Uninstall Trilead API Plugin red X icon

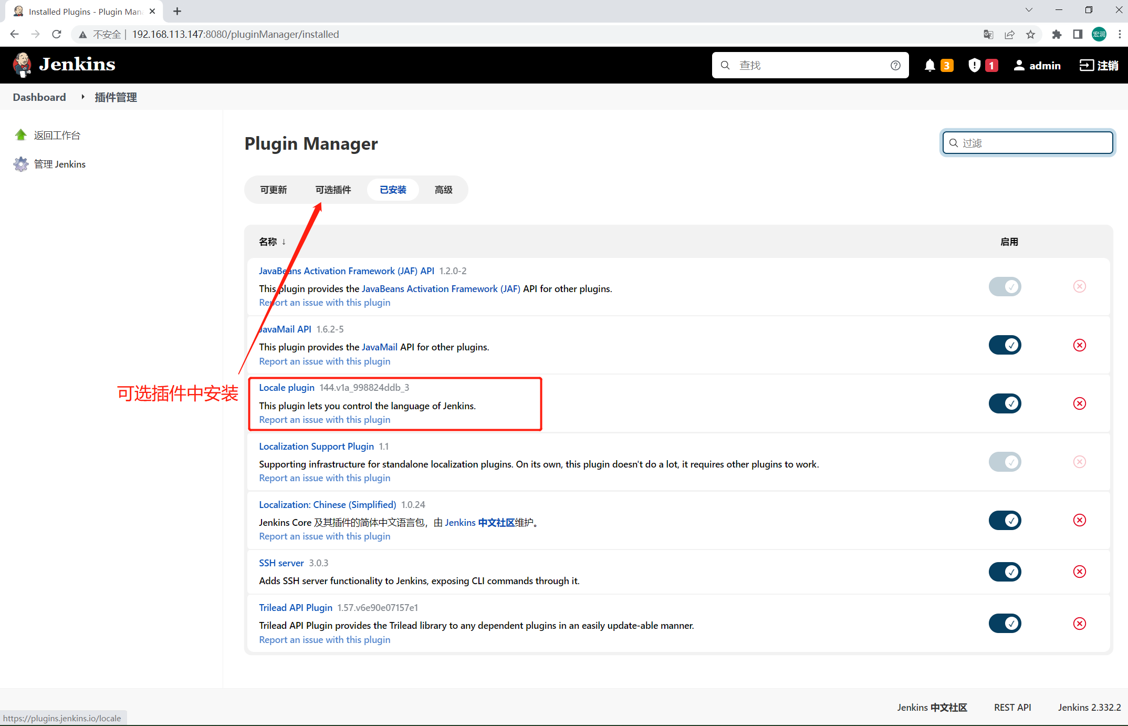1080,624
